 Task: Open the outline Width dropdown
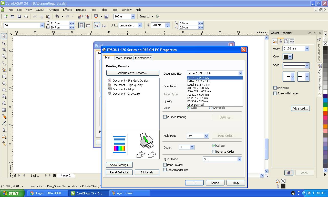click(307, 49)
